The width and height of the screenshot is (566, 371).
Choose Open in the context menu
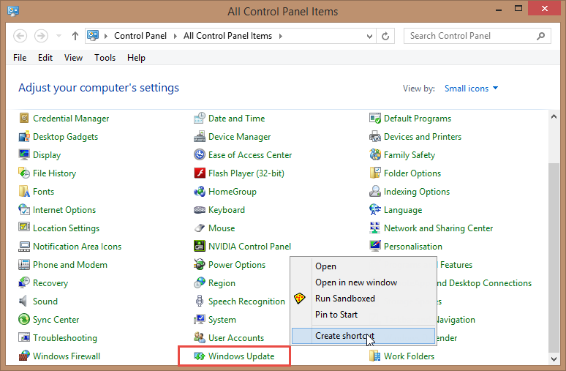(363, 266)
